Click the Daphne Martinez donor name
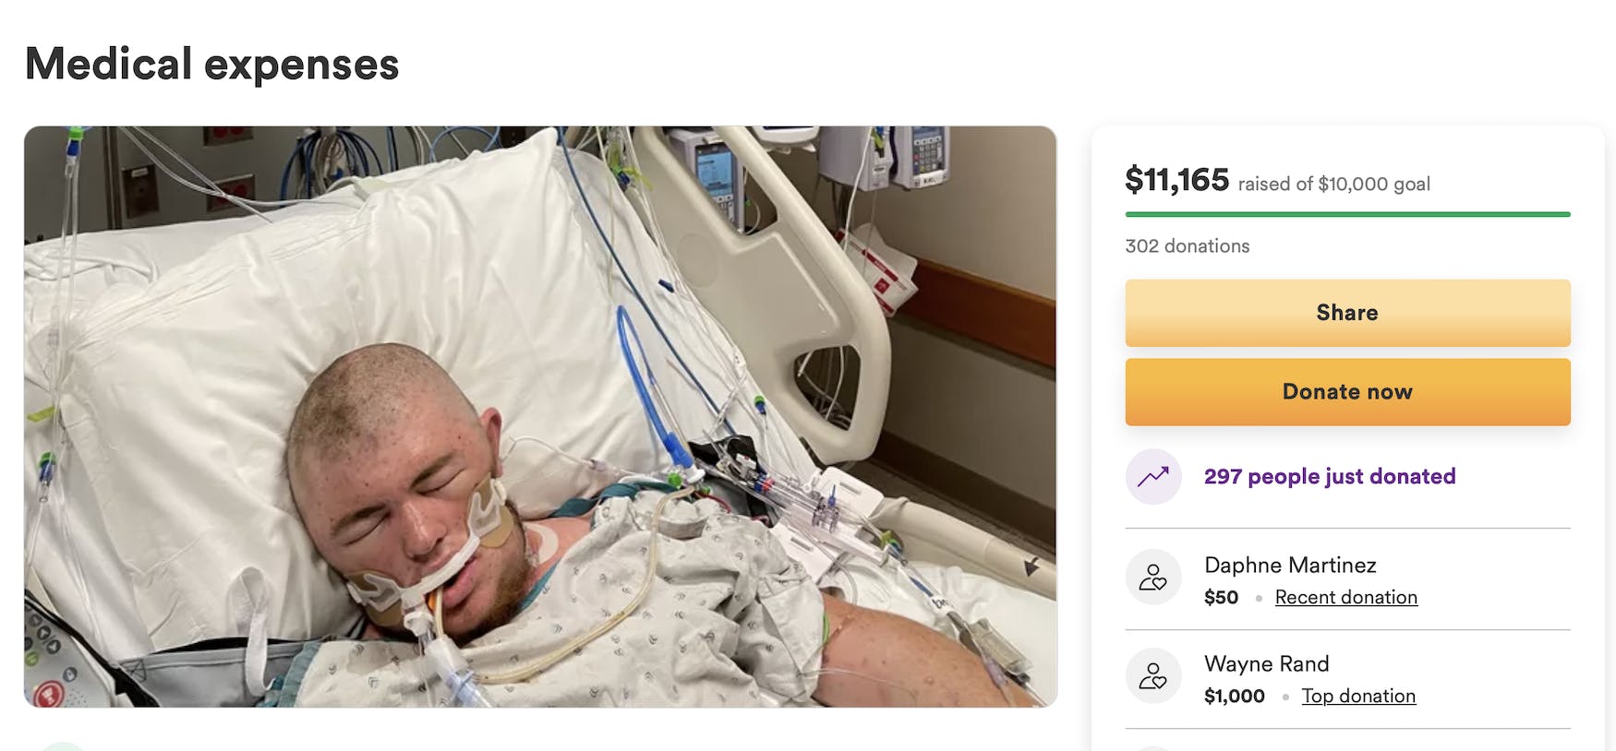Screen dimensions: 1616x751 pyautogui.click(x=1290, y=565)
